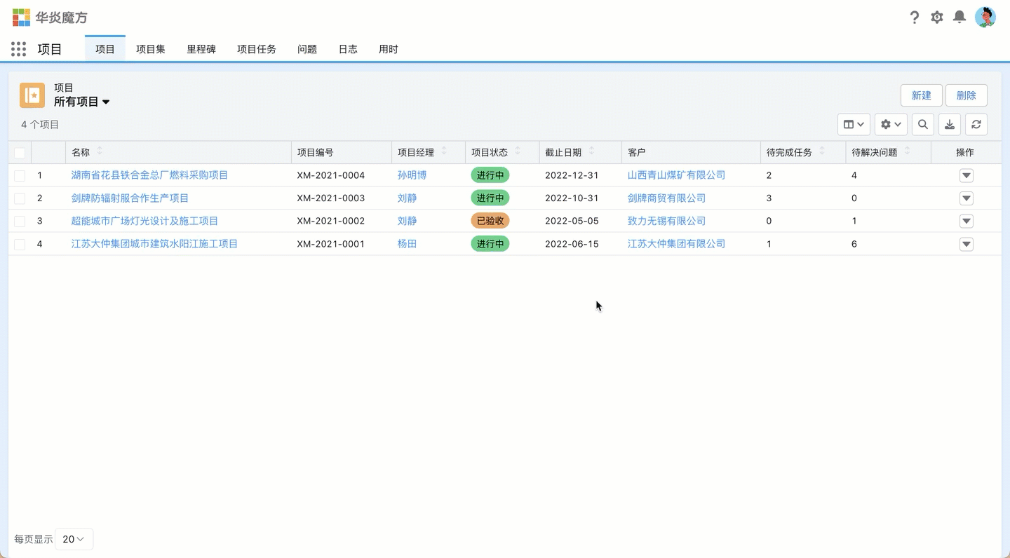Click the search magnifier icon in toolbar
Image resolution: width=1010 pixels, height=558 pixels.
[923, 125]
